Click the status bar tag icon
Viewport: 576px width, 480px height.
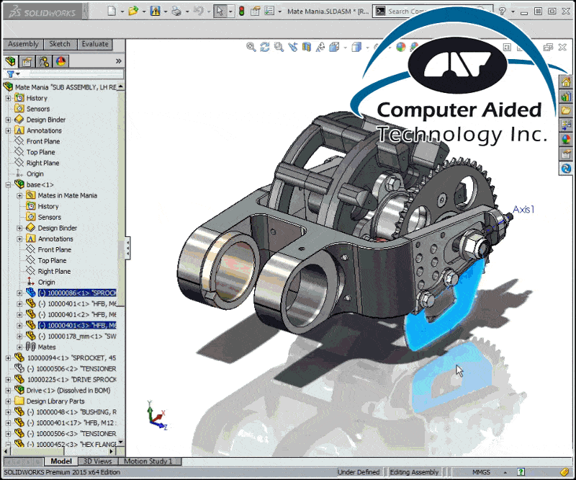point(564,472)
